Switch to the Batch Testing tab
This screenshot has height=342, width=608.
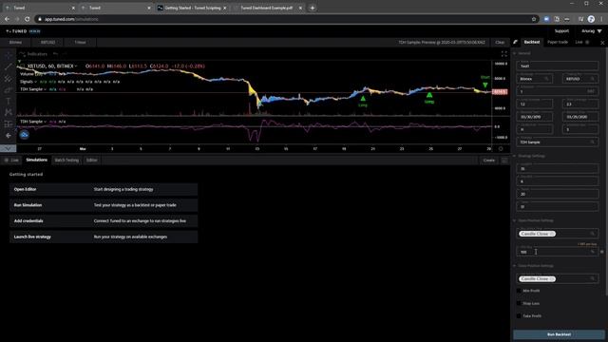[x=66, y=161]
